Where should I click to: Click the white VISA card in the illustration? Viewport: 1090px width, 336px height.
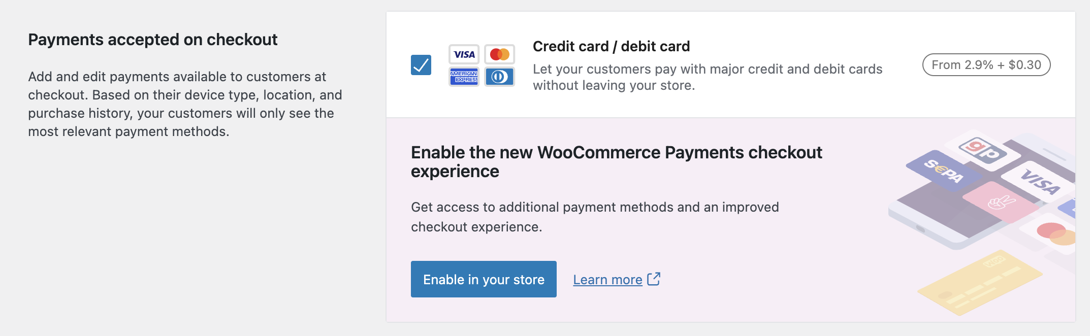(1039, 182)
